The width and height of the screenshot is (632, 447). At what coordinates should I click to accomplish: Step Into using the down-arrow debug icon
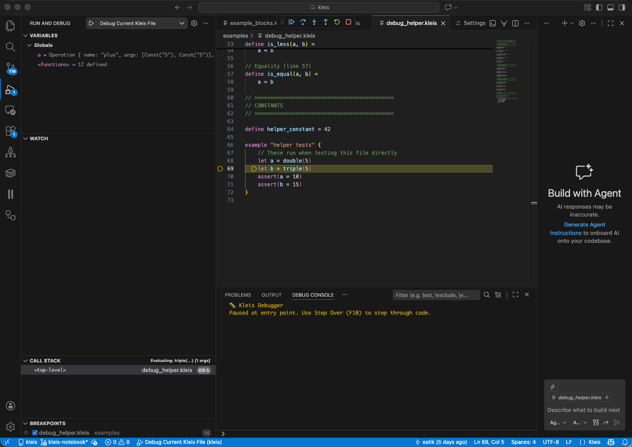coord(314,21)
